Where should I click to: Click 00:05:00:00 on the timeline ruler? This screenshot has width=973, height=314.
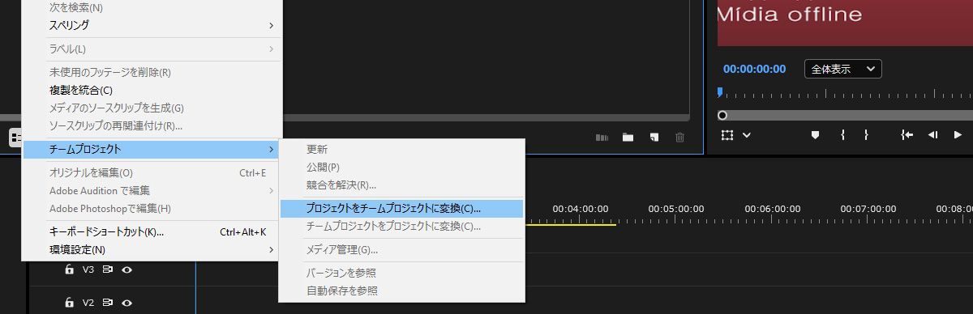click(676, 209)
